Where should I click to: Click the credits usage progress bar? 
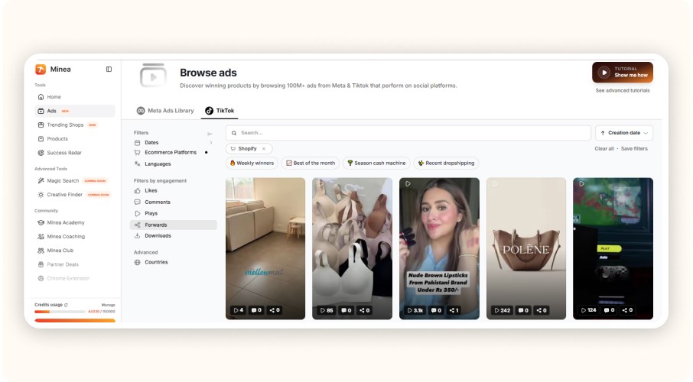pyautogui.click(x=60, y=312)
